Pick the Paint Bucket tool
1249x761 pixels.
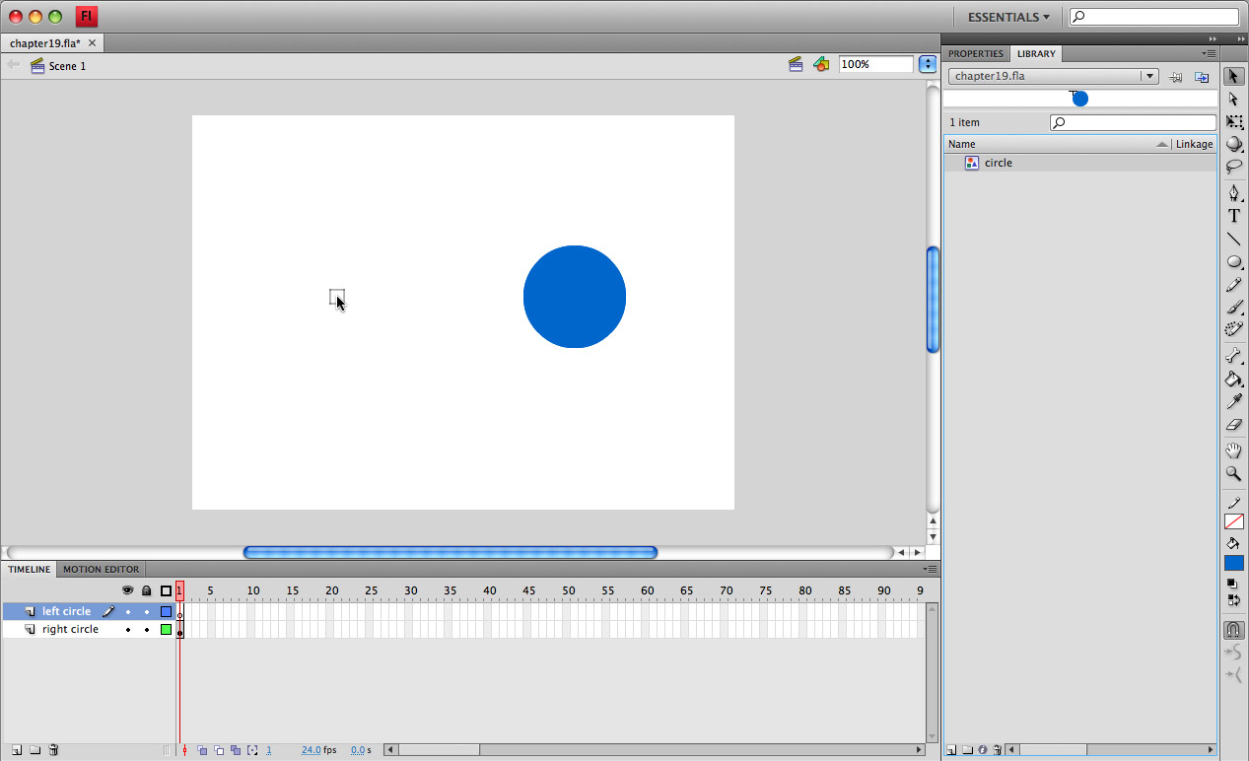click(x=1233, y=379)
